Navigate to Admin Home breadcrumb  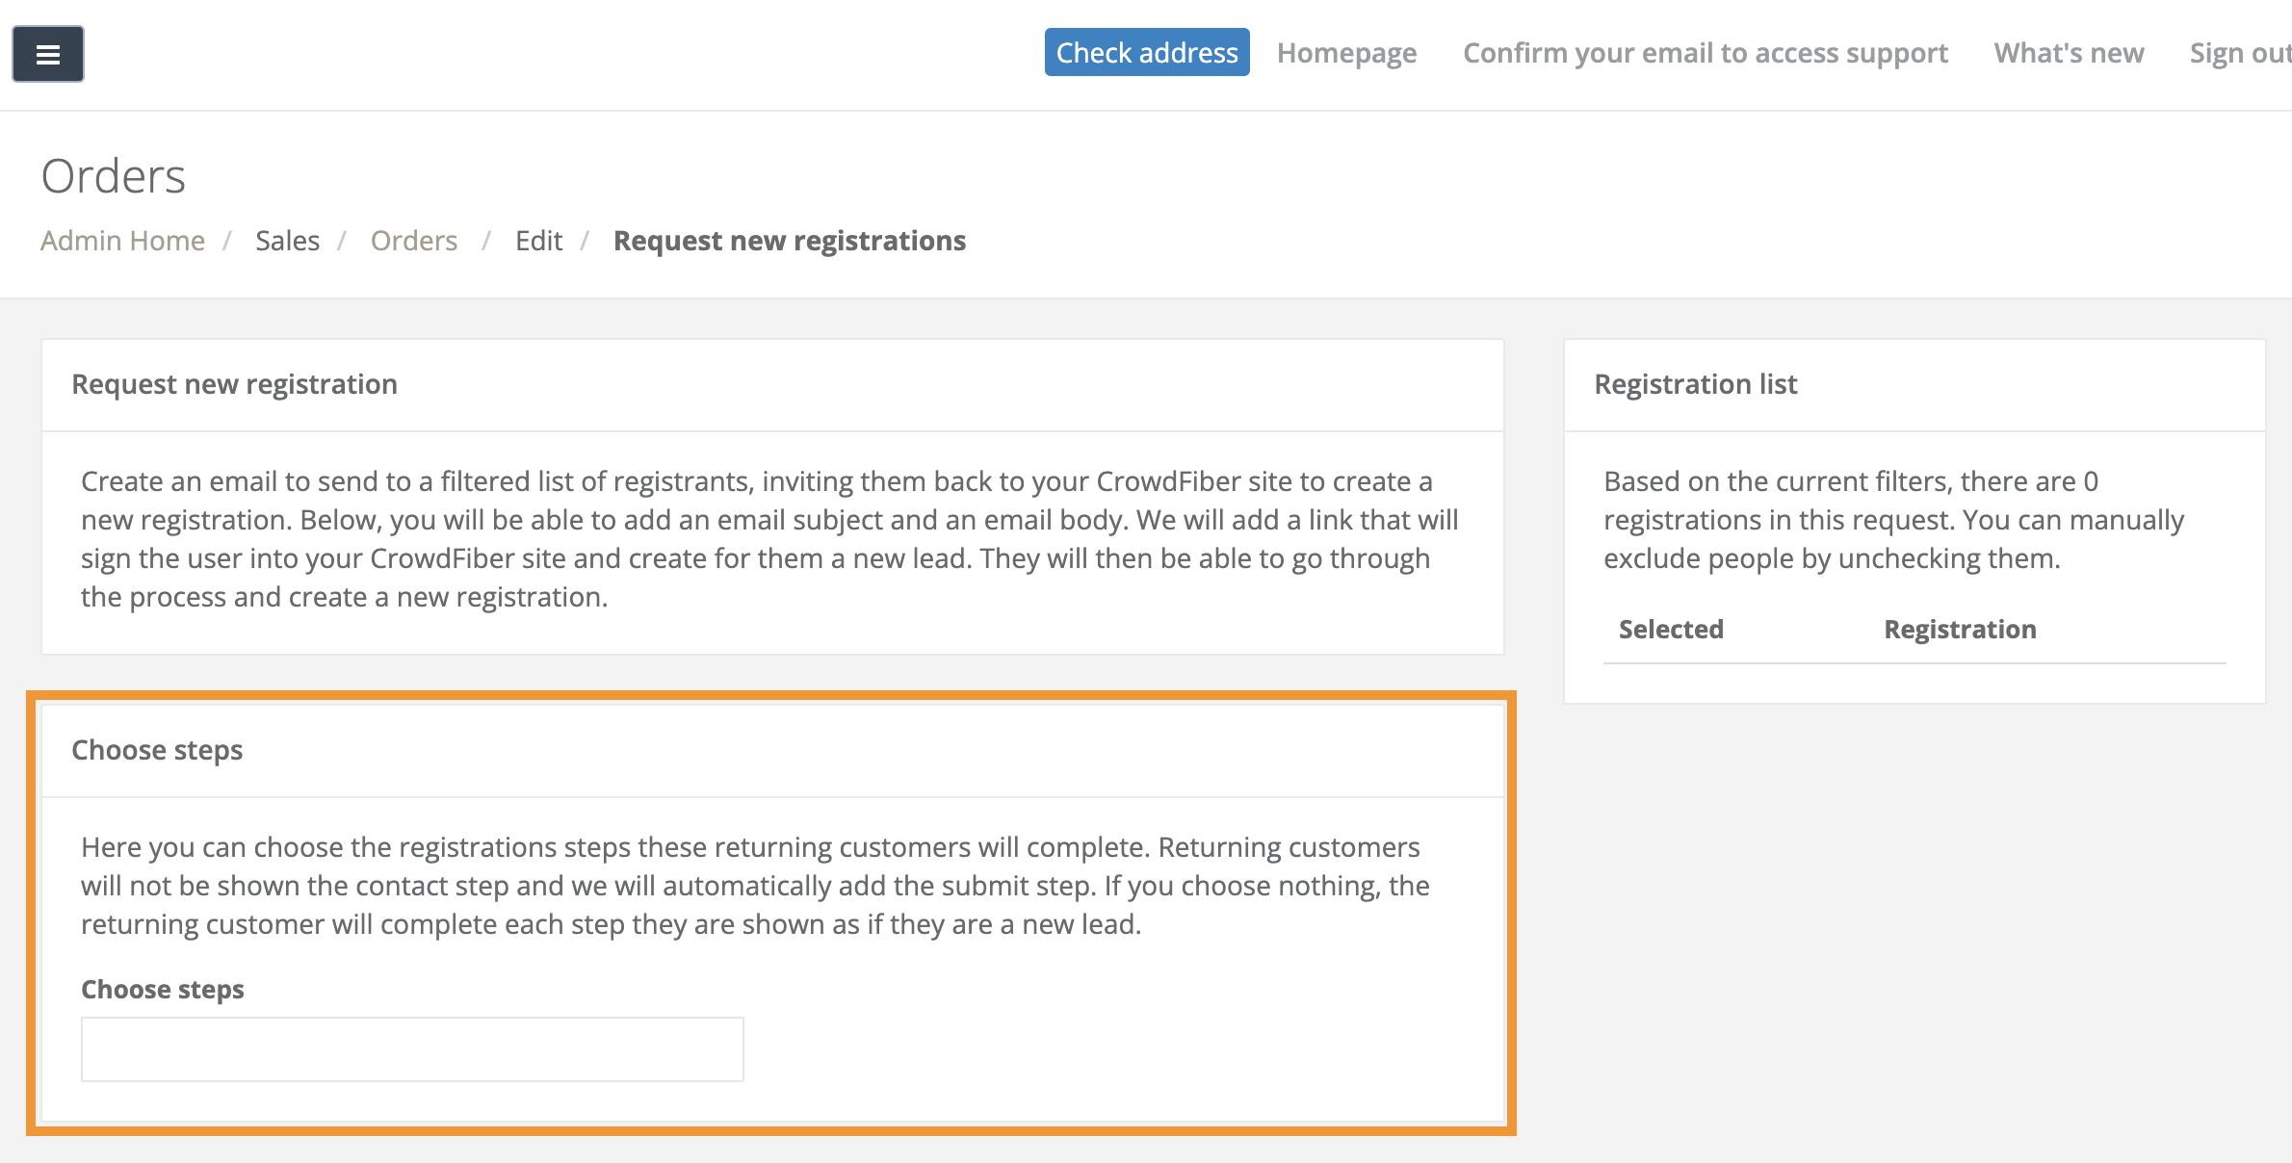point(122,241)
